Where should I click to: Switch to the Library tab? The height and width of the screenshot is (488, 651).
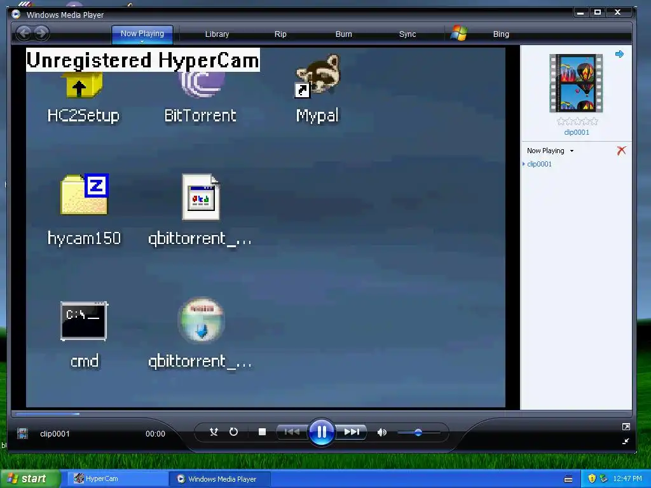pyautogui.click(x=217, y=34)
